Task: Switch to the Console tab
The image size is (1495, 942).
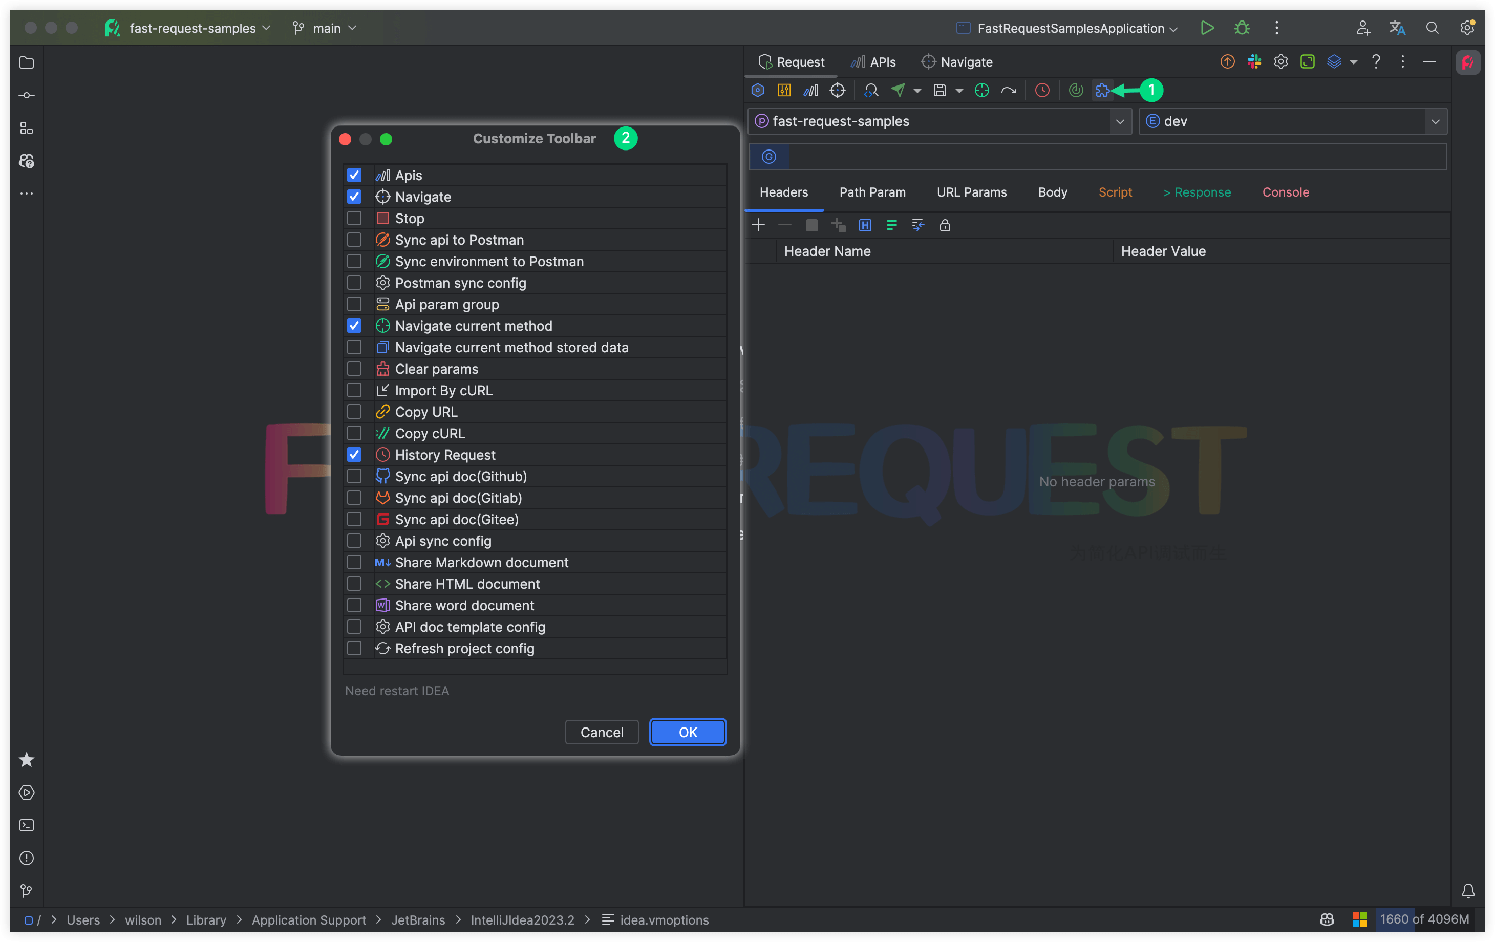Action: point(1285,192)
